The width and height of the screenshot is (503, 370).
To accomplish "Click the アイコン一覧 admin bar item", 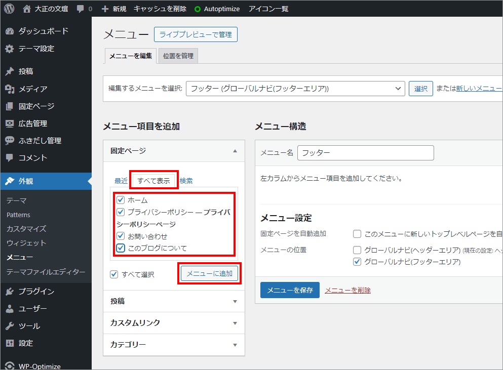I will pos(268,9).
